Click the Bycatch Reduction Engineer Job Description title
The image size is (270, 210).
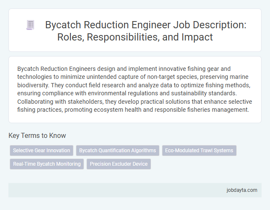(146, 31)
